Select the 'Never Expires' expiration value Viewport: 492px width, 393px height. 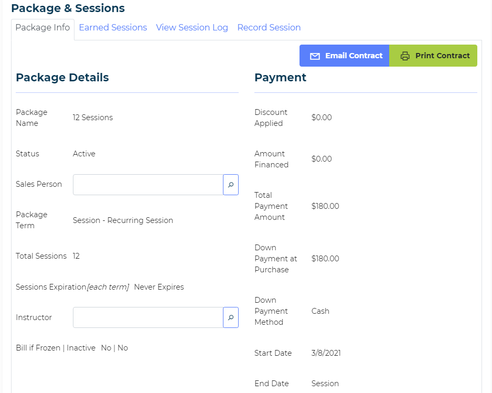(x=159, y=287)
